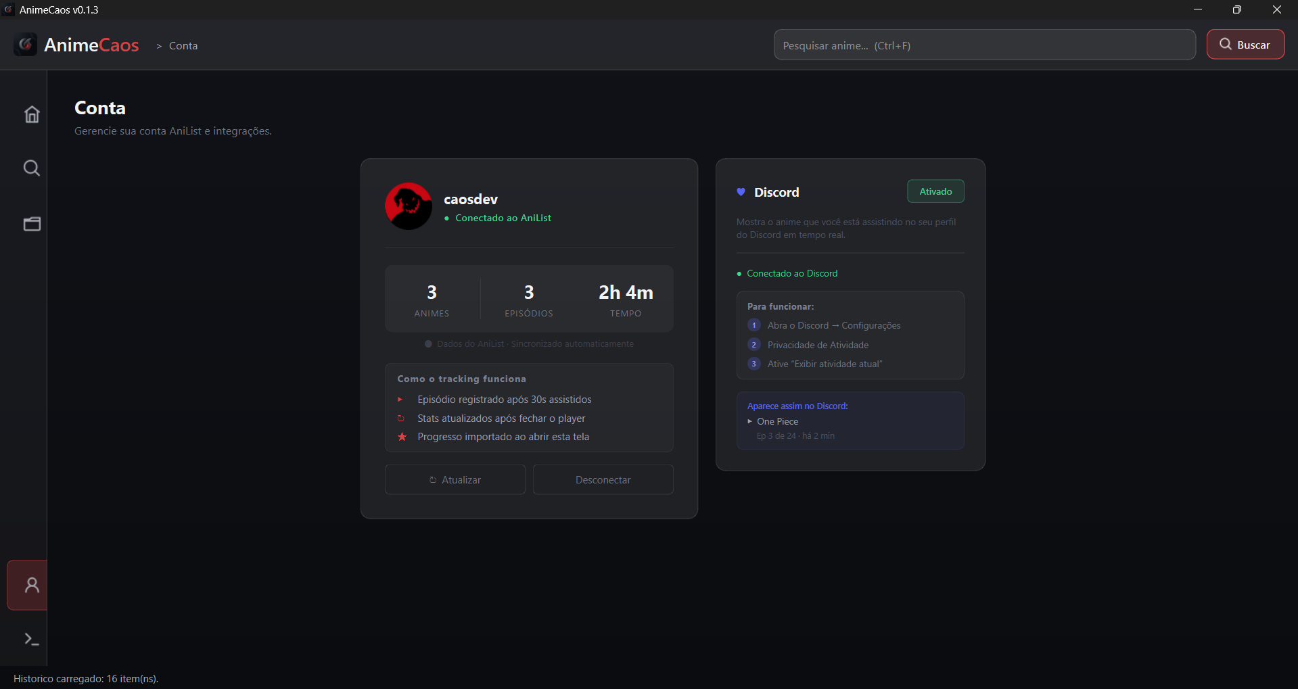Restore down the AnimeCaos window
This screenshot has width=1298, height=689.
coord(1237,9)
